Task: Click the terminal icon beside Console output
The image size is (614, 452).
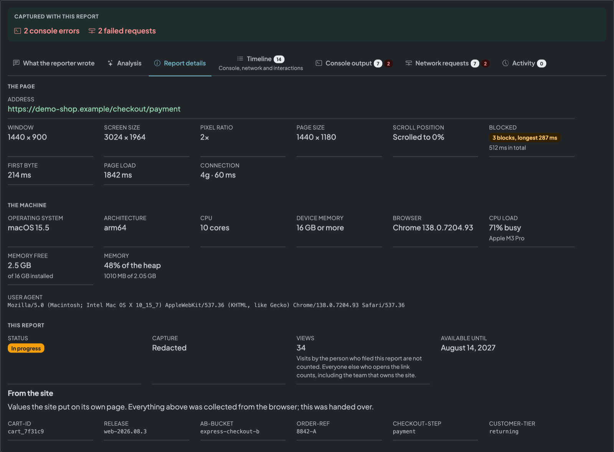Action: tap(319, 63)
